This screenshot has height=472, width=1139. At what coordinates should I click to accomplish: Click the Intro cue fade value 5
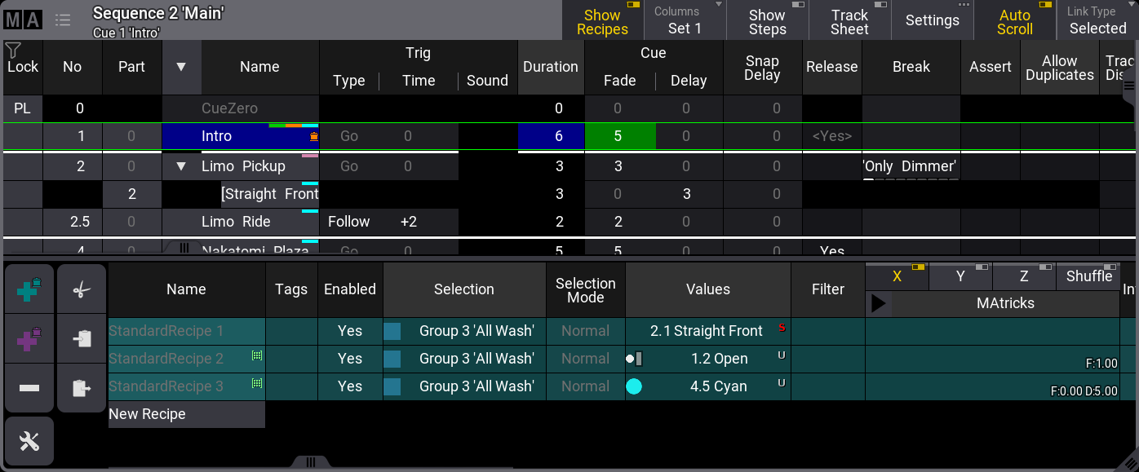[620, 137]
